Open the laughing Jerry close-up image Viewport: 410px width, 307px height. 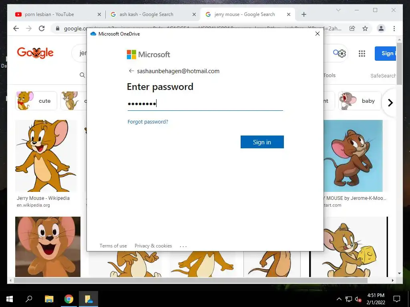coord(48,247)
